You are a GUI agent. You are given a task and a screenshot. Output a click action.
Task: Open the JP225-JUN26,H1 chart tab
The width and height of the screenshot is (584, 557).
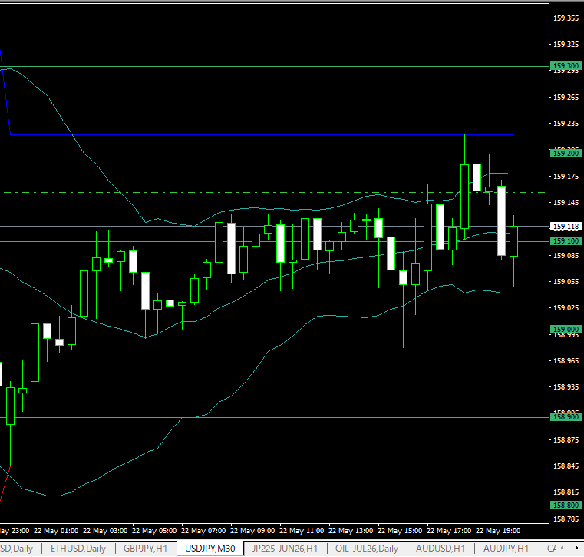(285, 549)
